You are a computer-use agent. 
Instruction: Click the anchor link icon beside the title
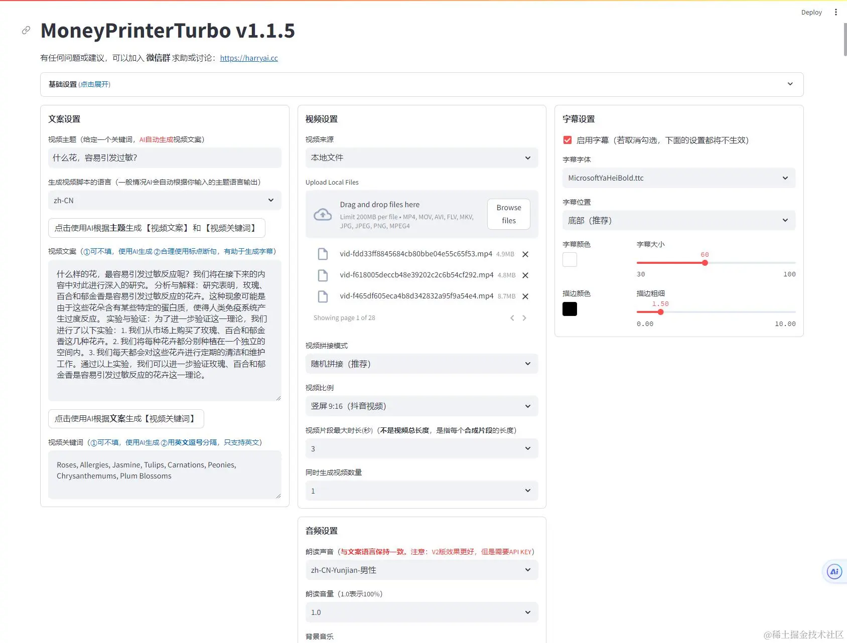26,31
